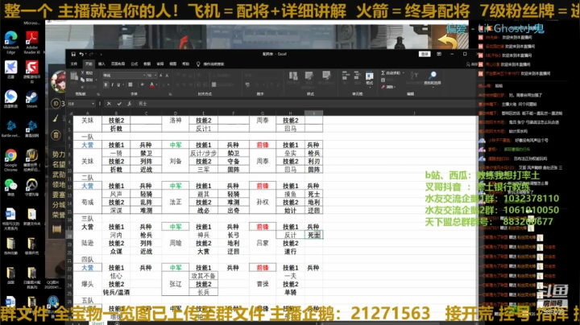
Task: Open Adobe Reader desktop shortcut
Action: pyautogui.click(x=31, y=42)
